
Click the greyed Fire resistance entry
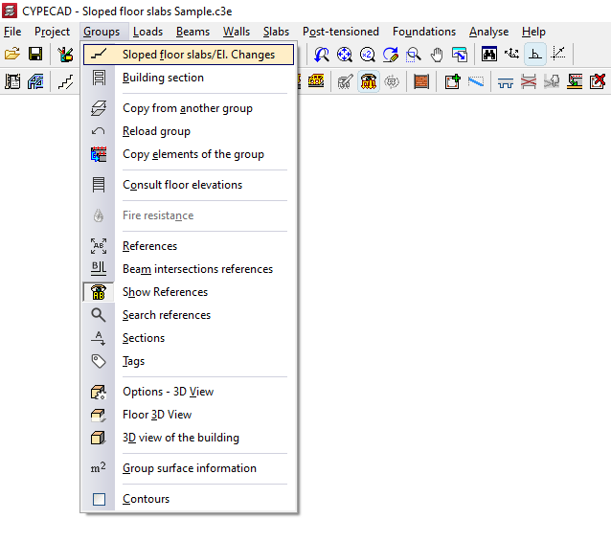tap(189, 215)
